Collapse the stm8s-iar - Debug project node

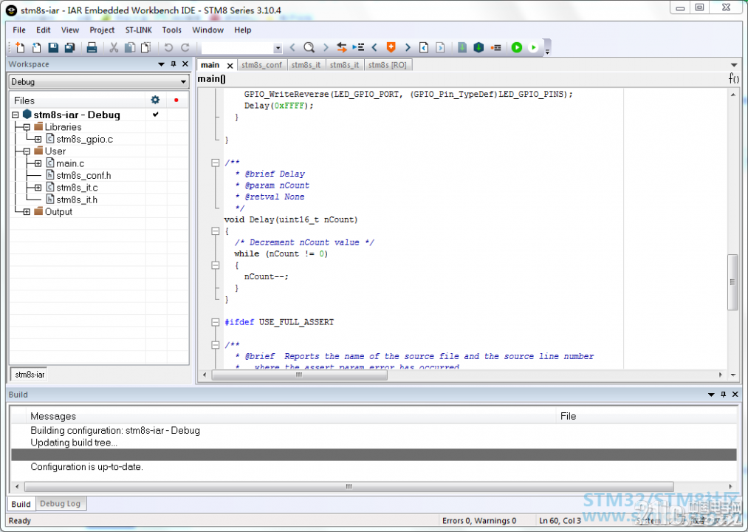pos(16,115)
